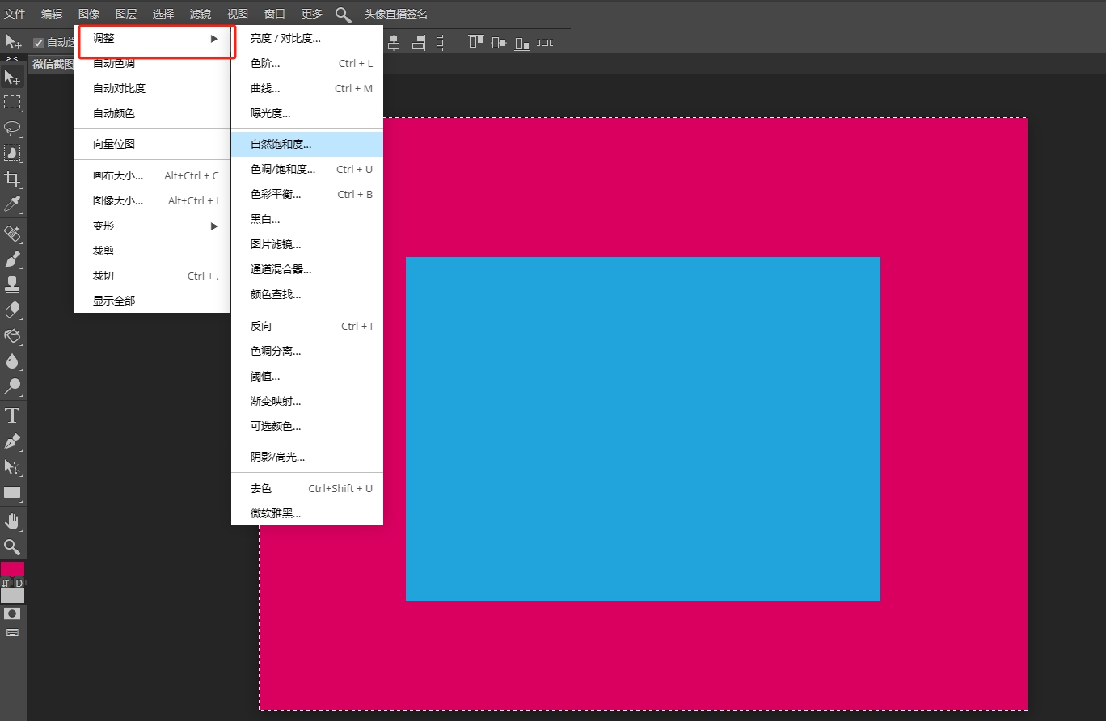Viewport: 1106px width, 721px height.
Task: Select the Zoom tool
Action: (x=11, y=547)
